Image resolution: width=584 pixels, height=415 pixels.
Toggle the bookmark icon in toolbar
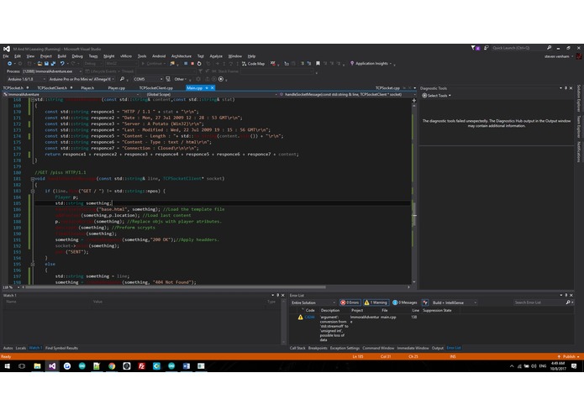[318, 64]
